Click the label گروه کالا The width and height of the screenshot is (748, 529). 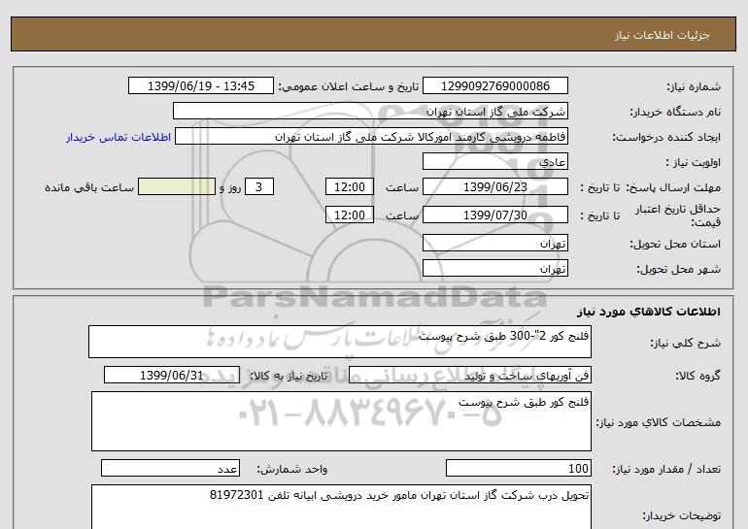[697, 376]
